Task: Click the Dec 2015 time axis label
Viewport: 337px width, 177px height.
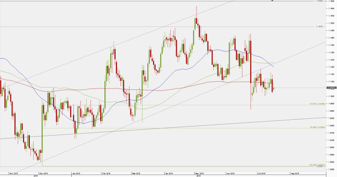Action: [x=44, y=173]
